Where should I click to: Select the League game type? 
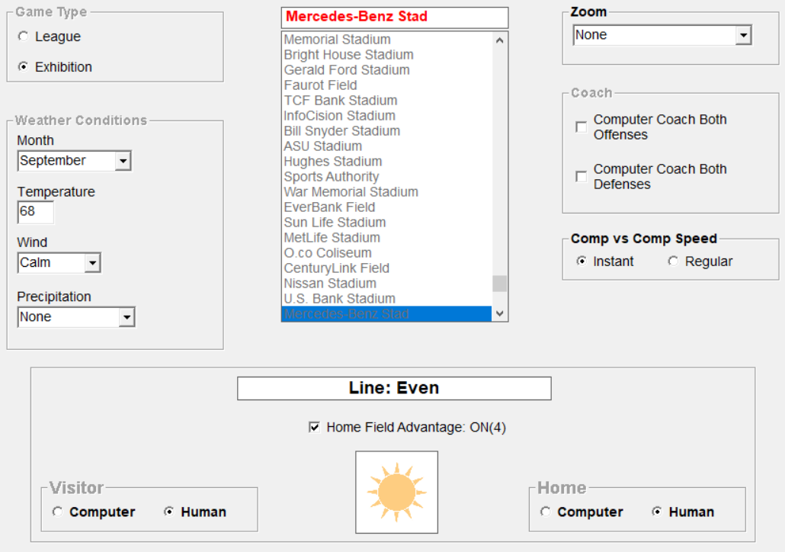click(23, 37)
